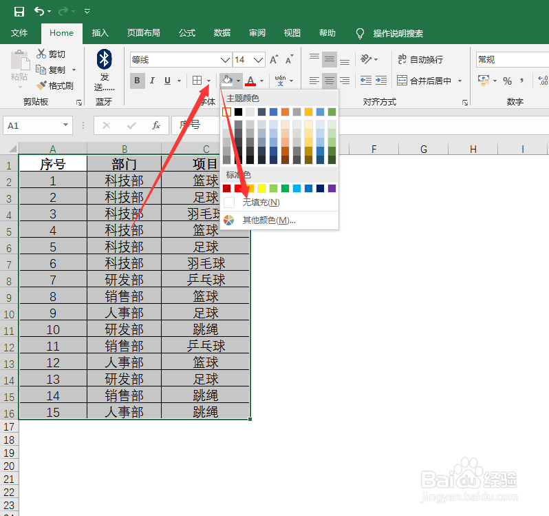Open the 等线 font name dropdown
This screenshot has height=516, width=549.
[225, 60]
